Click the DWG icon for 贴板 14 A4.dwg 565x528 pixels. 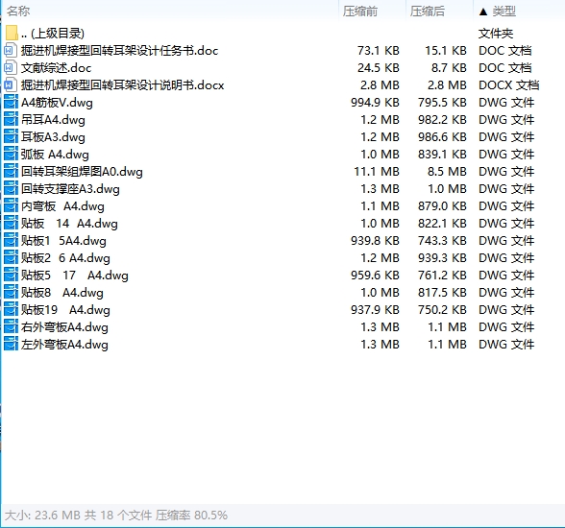(11, 223)
